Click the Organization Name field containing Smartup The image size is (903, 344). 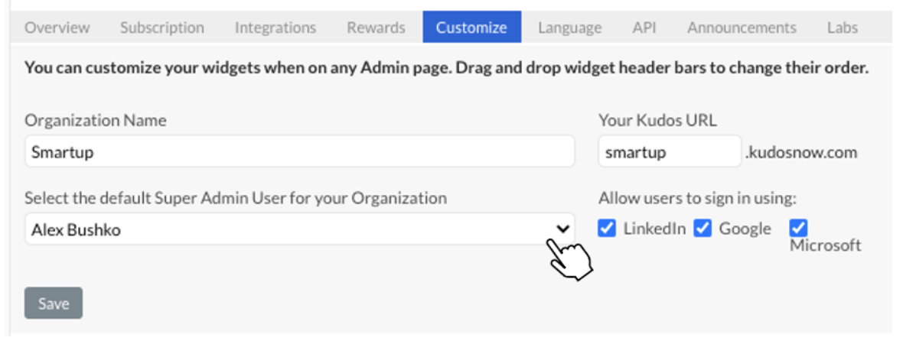299,152
